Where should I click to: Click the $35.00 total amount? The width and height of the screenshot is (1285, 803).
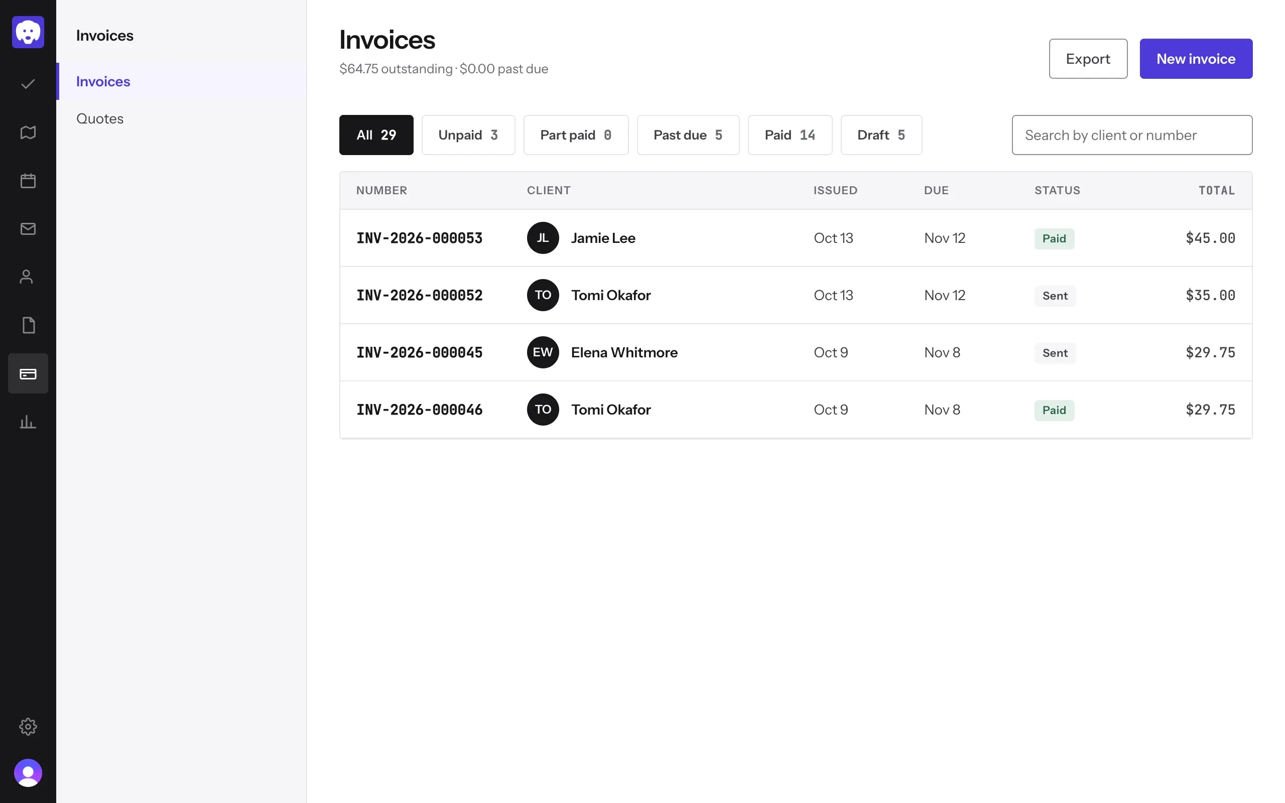(1210, 295)
